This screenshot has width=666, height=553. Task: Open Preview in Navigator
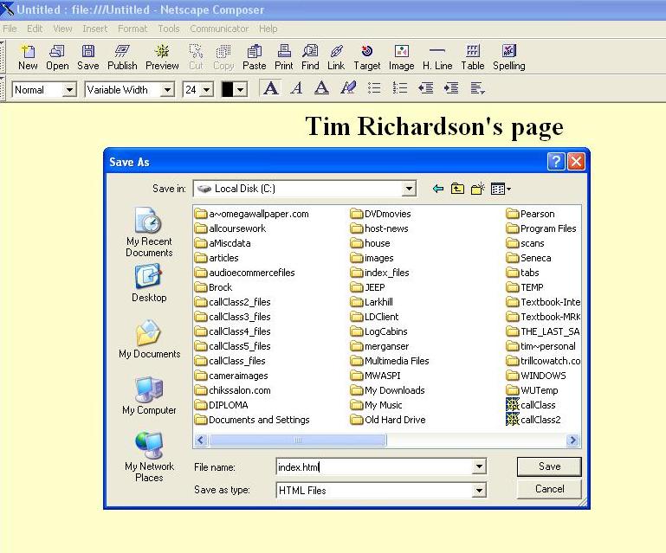click(x=162, y=57)
